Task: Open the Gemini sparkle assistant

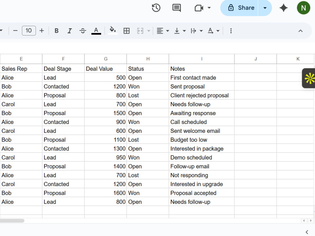Action: (283, 8)
